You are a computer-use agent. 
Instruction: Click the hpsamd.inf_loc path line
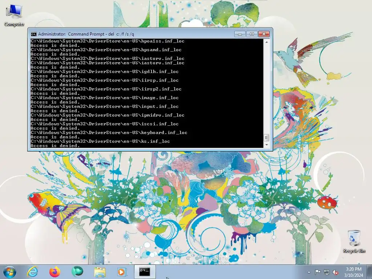106,50
